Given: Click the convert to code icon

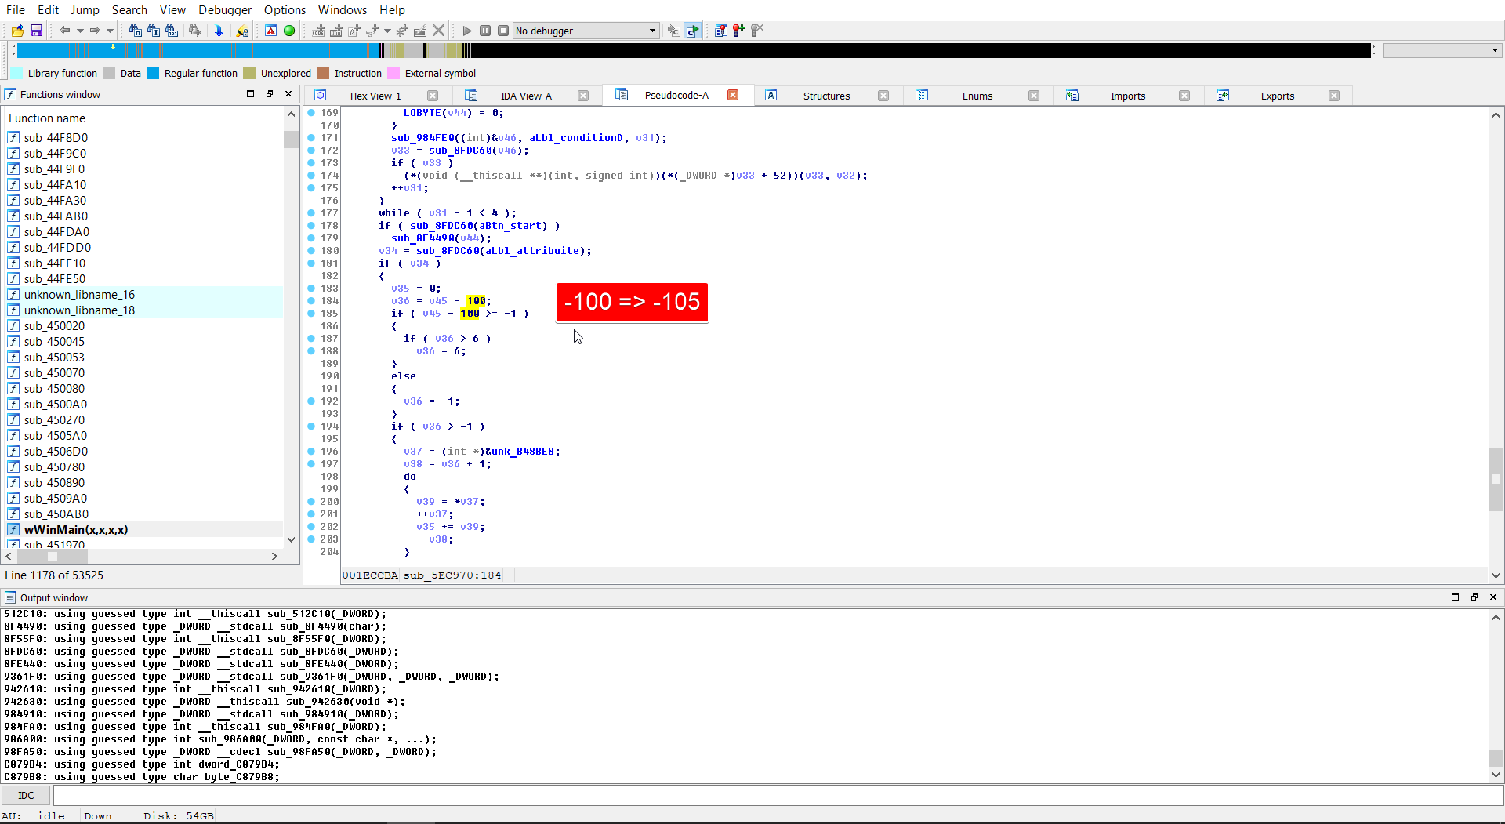Looking at the screenshot, I should coord(318,31).
